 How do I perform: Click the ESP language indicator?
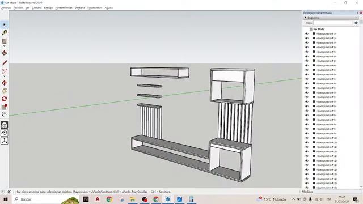tap(328, 199)
